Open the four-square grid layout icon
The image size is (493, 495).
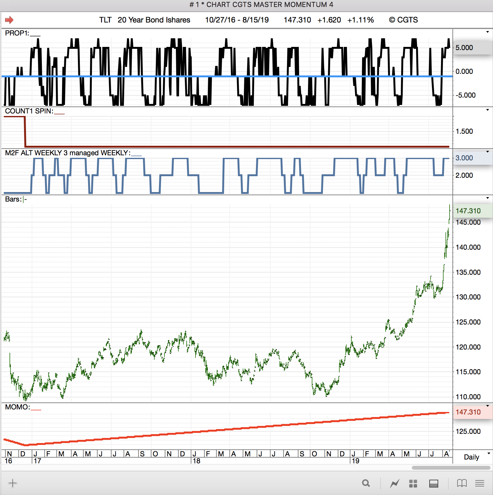(413, 483)
